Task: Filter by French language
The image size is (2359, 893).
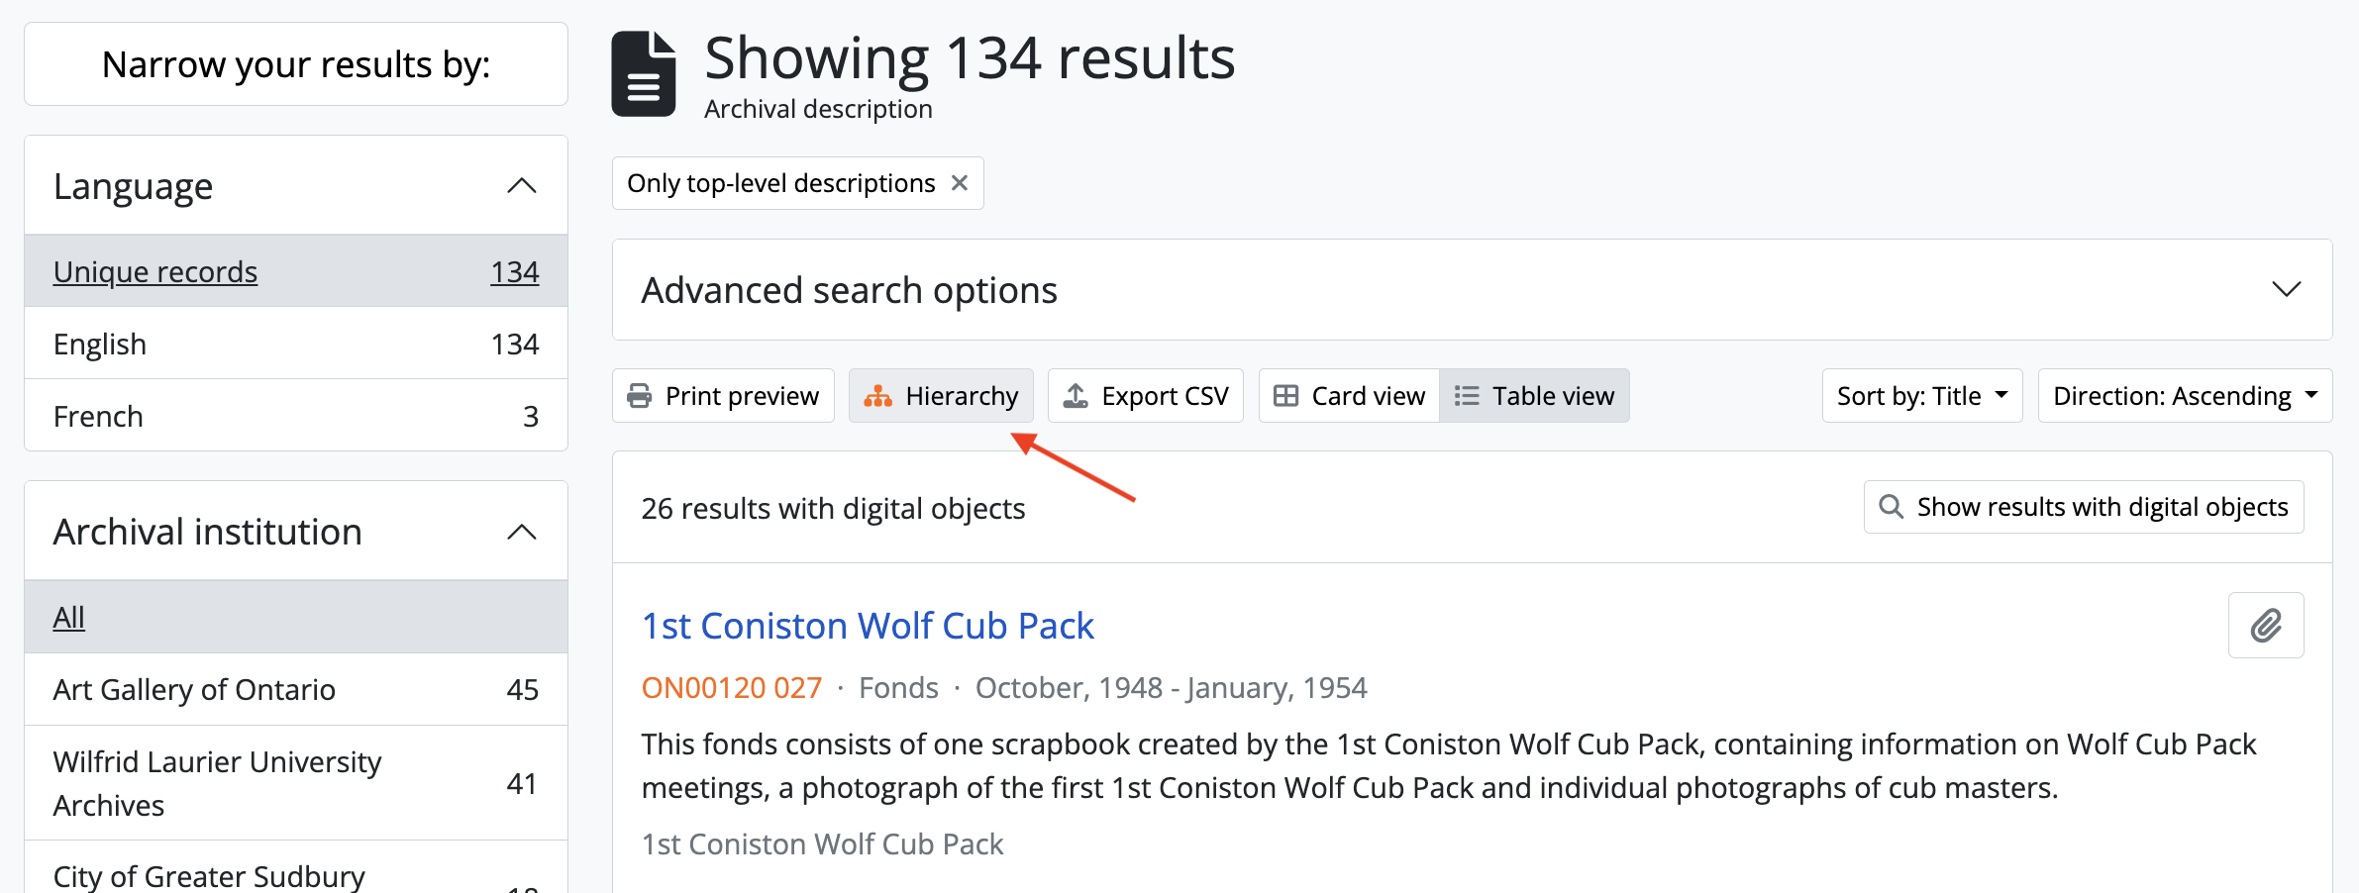Action: 98,416
